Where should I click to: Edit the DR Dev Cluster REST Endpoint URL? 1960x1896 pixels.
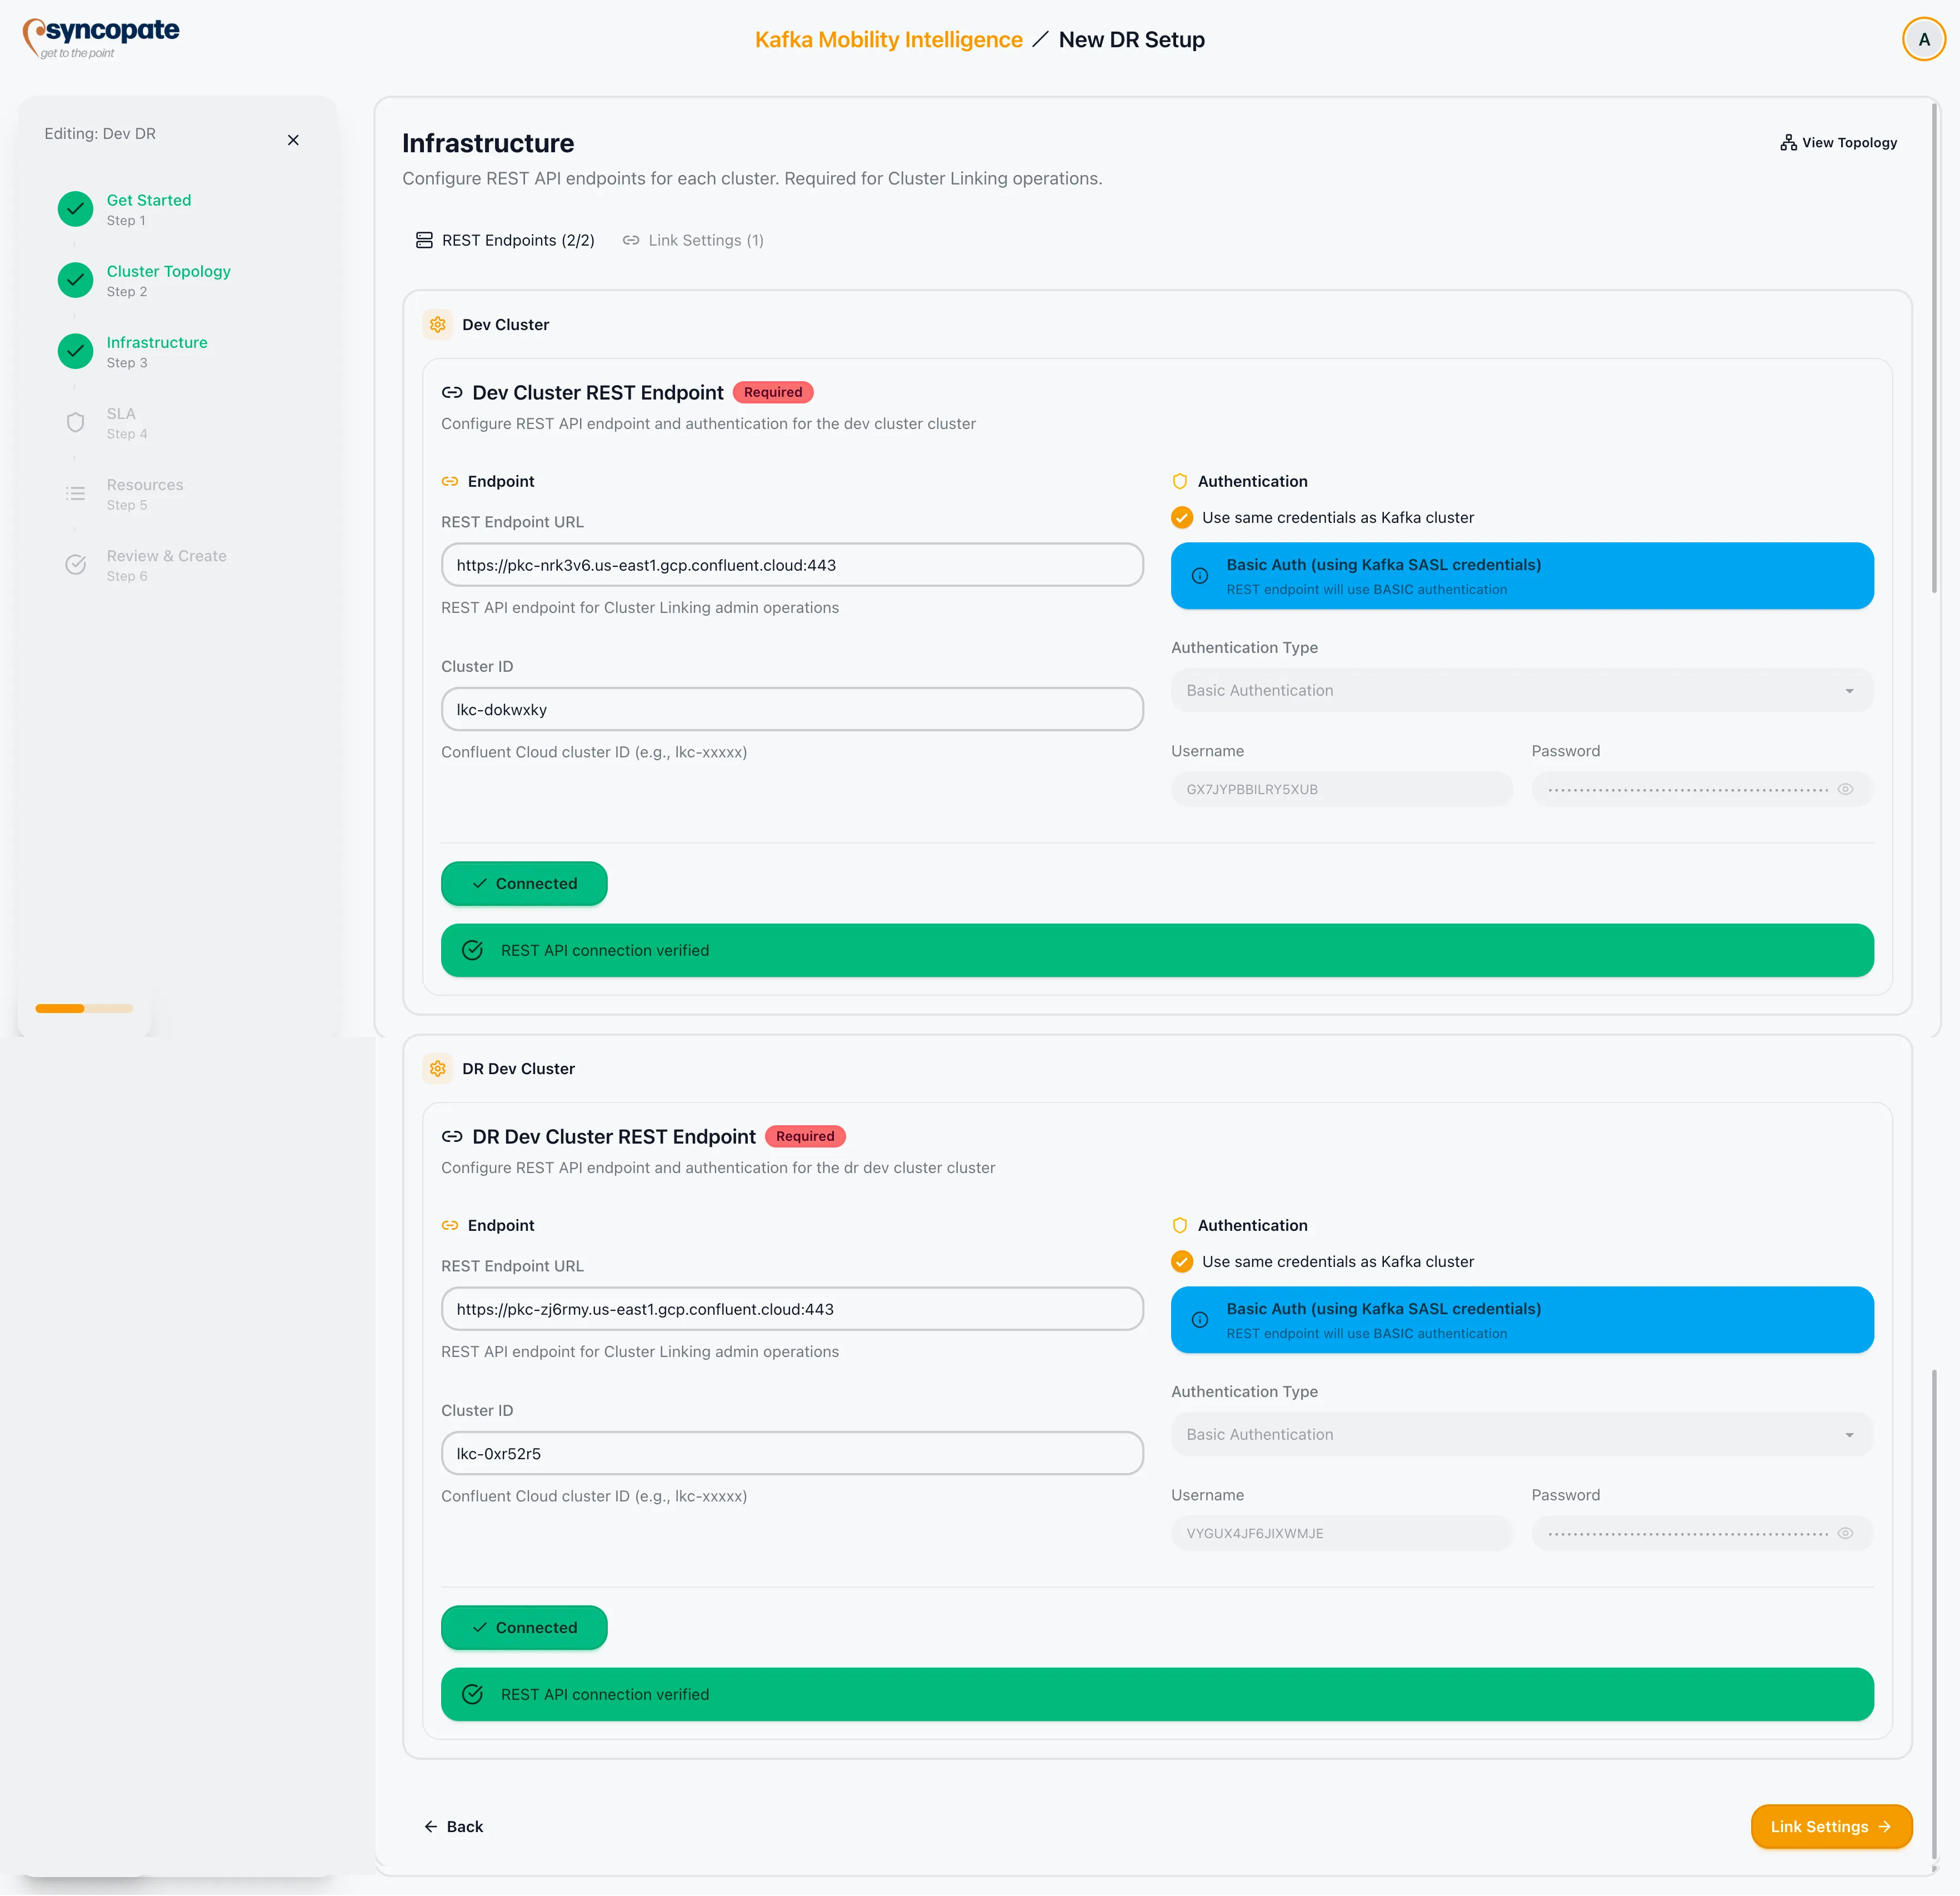point(792,1309)
